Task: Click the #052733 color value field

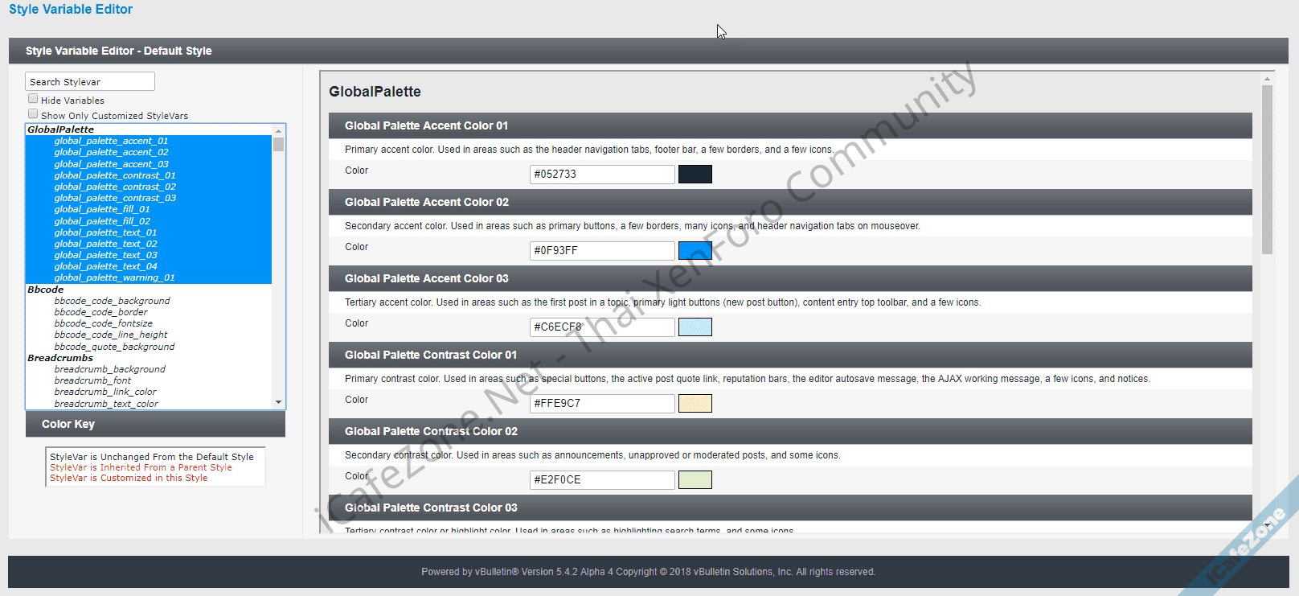Action: (x=601, y=174)
